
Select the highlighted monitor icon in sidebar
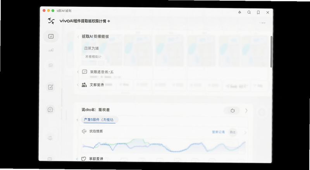coord(51,36)
